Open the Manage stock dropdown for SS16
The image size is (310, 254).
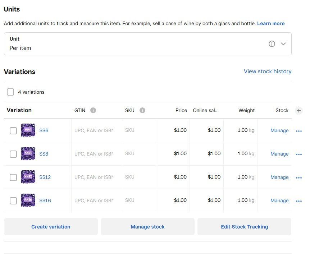coord(279,200)
